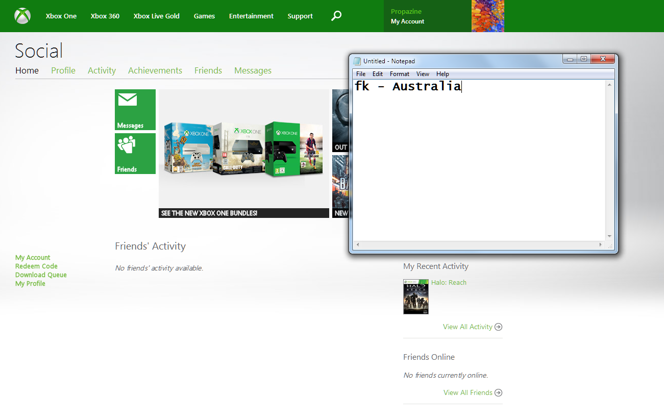
Task: Click the "Friends' Activity" heading
Action: point(151,246)
